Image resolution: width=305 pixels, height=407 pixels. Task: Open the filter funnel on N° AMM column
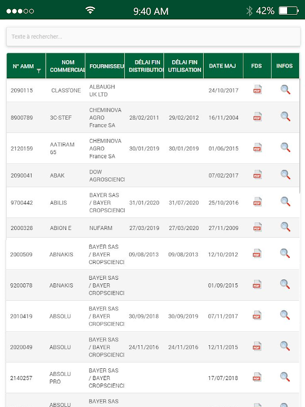pyautogui.click(x=39, y=71)
